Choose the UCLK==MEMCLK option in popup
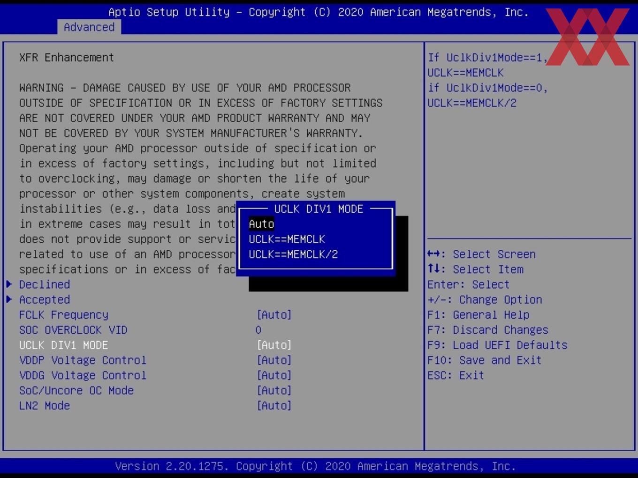The height and width of the screenshot is (478, 638). pos(287,239)
